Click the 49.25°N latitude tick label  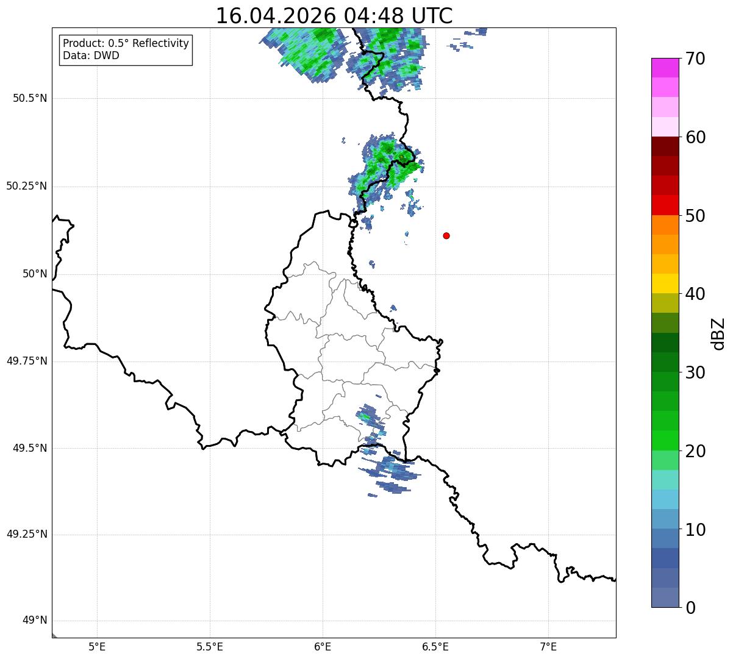point(27,535)
